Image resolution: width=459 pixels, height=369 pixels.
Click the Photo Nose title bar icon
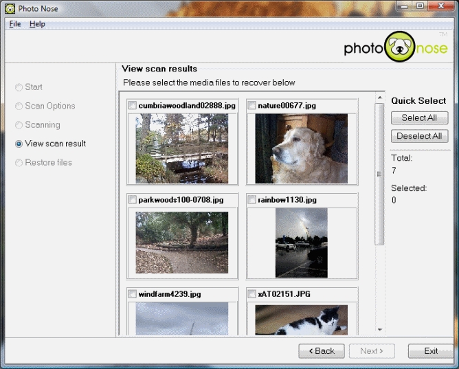pyautogui.click(x=10, y=8)
